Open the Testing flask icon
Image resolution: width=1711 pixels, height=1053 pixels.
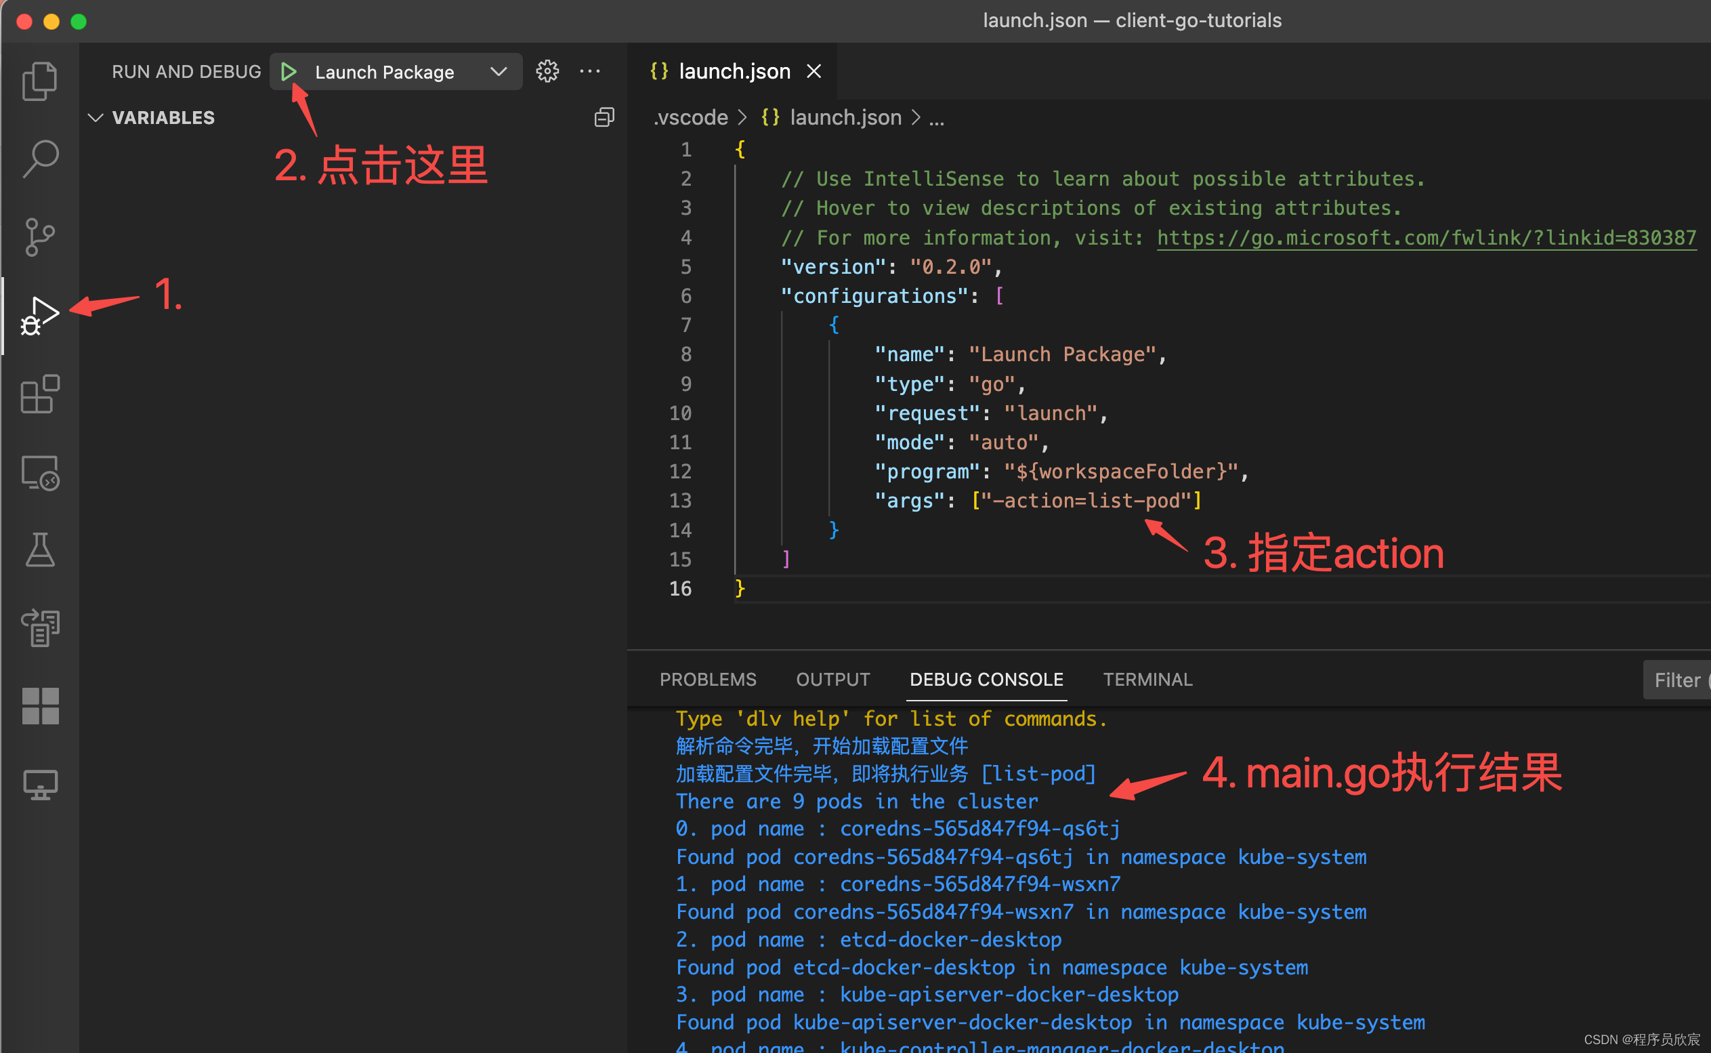40,550
